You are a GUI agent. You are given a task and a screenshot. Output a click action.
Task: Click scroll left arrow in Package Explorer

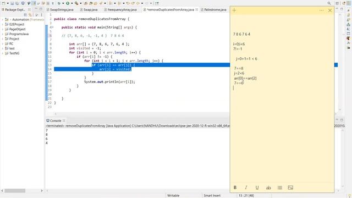(2, 191)
